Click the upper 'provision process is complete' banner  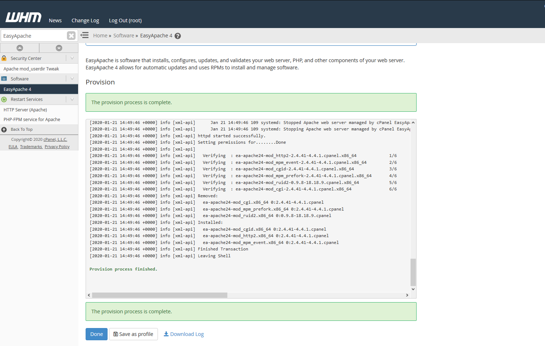point(251,102)
